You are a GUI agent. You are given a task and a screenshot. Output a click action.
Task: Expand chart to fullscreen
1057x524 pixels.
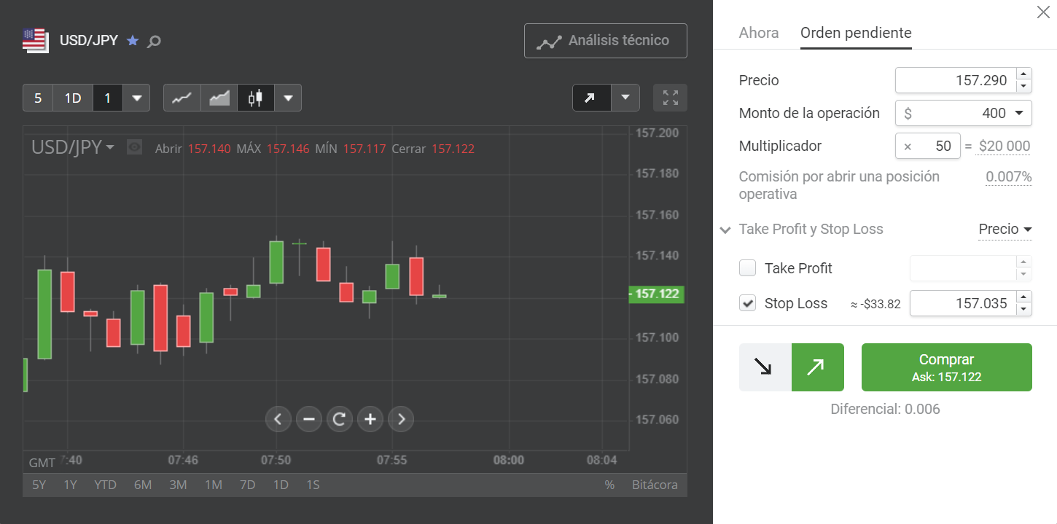click(670, 98)
